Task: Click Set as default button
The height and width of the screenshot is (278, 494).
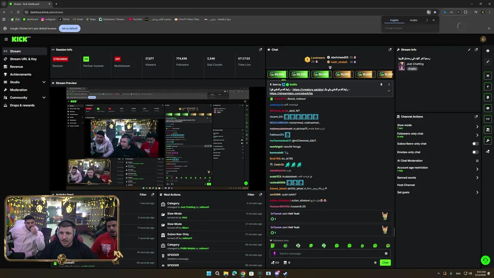Action: click(70, 28)
